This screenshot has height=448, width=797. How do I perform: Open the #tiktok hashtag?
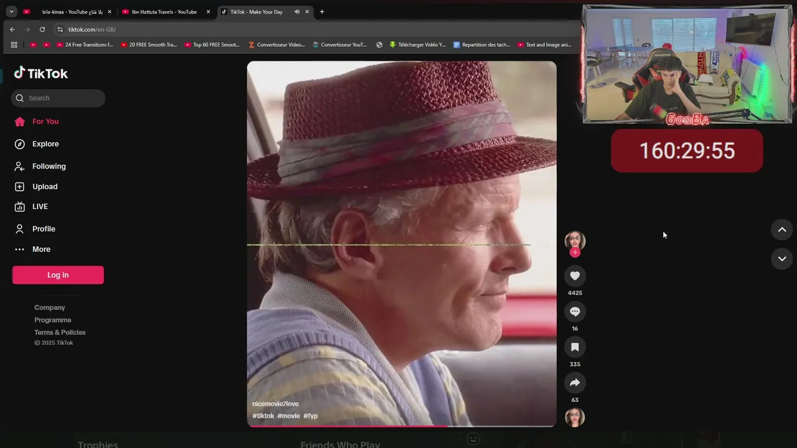pos(263,416)
